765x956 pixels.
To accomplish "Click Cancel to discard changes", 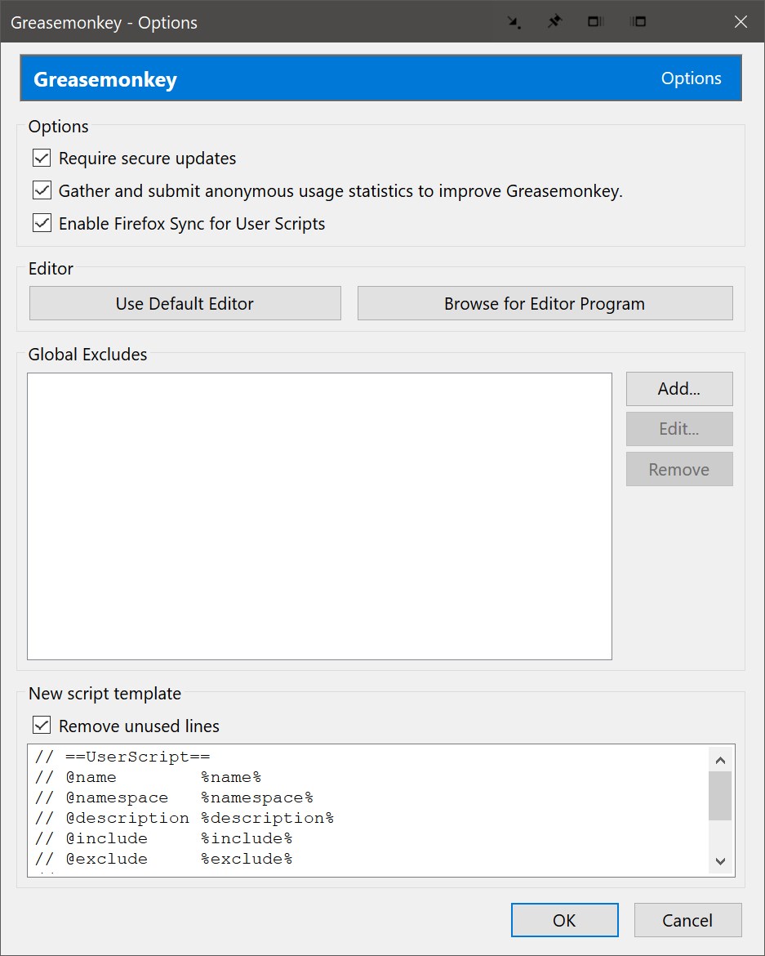I will [x=687, y=920].
